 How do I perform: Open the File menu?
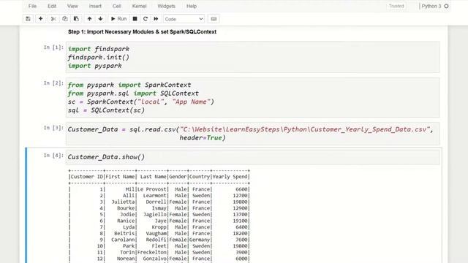[x=32, y=6]
